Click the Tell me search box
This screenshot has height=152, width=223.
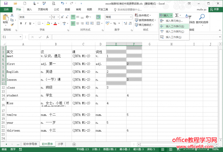pyautogui.click(x=128, y=10)
